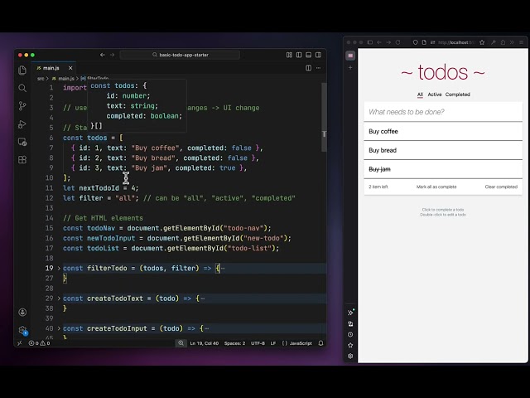Click the What needs to be done input
The width and height of the screenshot is (530, 398).
[x=443, y=112]
